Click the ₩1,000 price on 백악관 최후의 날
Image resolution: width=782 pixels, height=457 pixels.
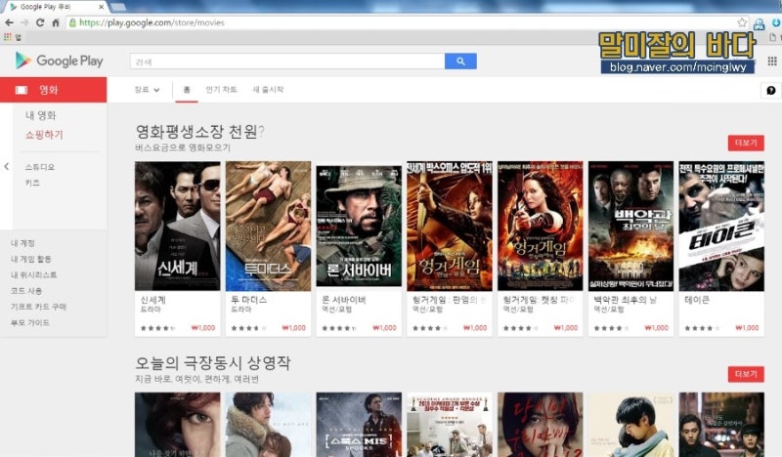pos(656,328)
